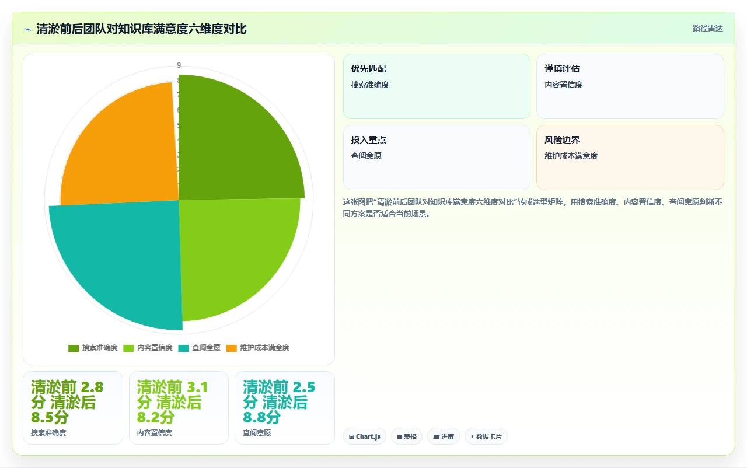Click the page title 清淤前后团队对知识库满意度六维度对比

tap(141, 29)
